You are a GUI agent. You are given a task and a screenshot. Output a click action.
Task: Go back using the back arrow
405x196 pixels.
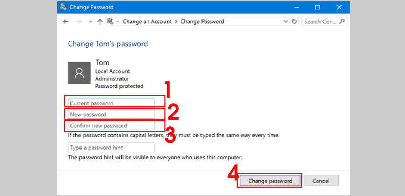tap(66, 22)
